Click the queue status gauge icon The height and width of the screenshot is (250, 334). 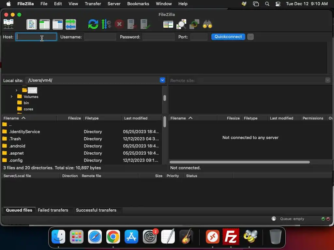click(274, 219)
